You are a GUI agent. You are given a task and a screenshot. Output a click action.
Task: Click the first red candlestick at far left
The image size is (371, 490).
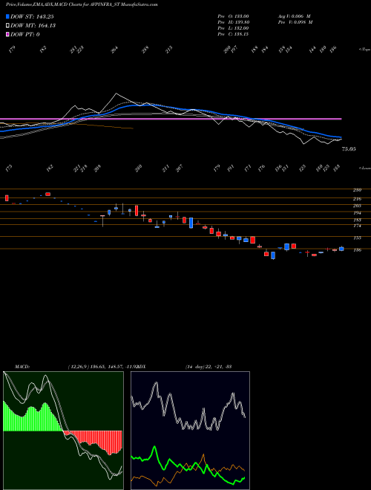7,197
